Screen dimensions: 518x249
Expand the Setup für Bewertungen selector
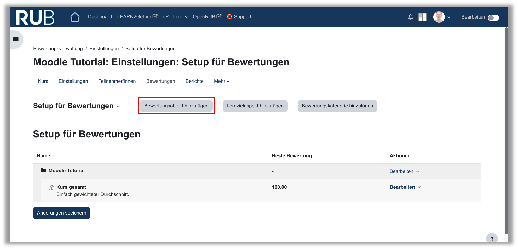(77, 106)
